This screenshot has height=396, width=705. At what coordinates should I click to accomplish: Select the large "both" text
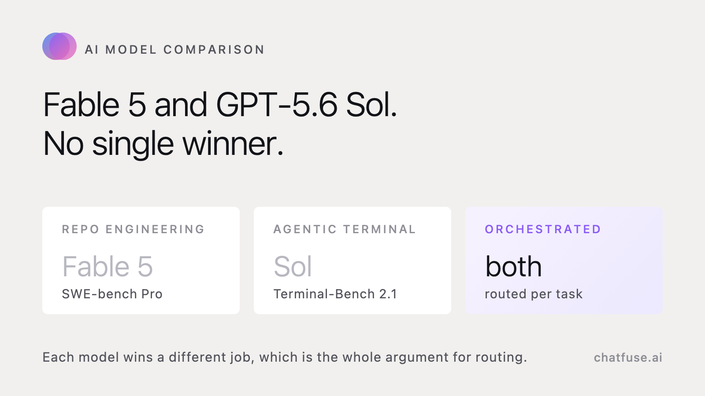[514, 267]
